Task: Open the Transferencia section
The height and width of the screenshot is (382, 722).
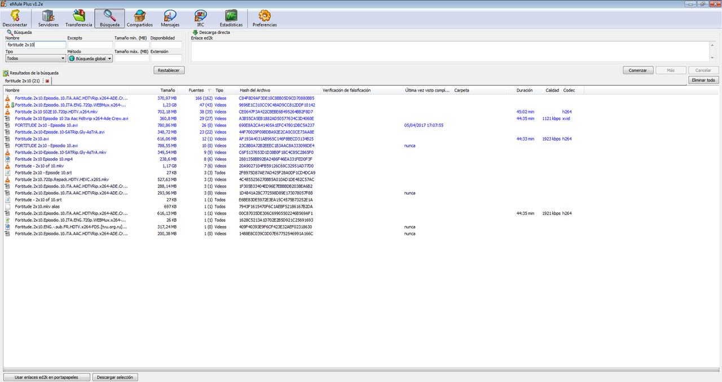Action: click(78, 19)
